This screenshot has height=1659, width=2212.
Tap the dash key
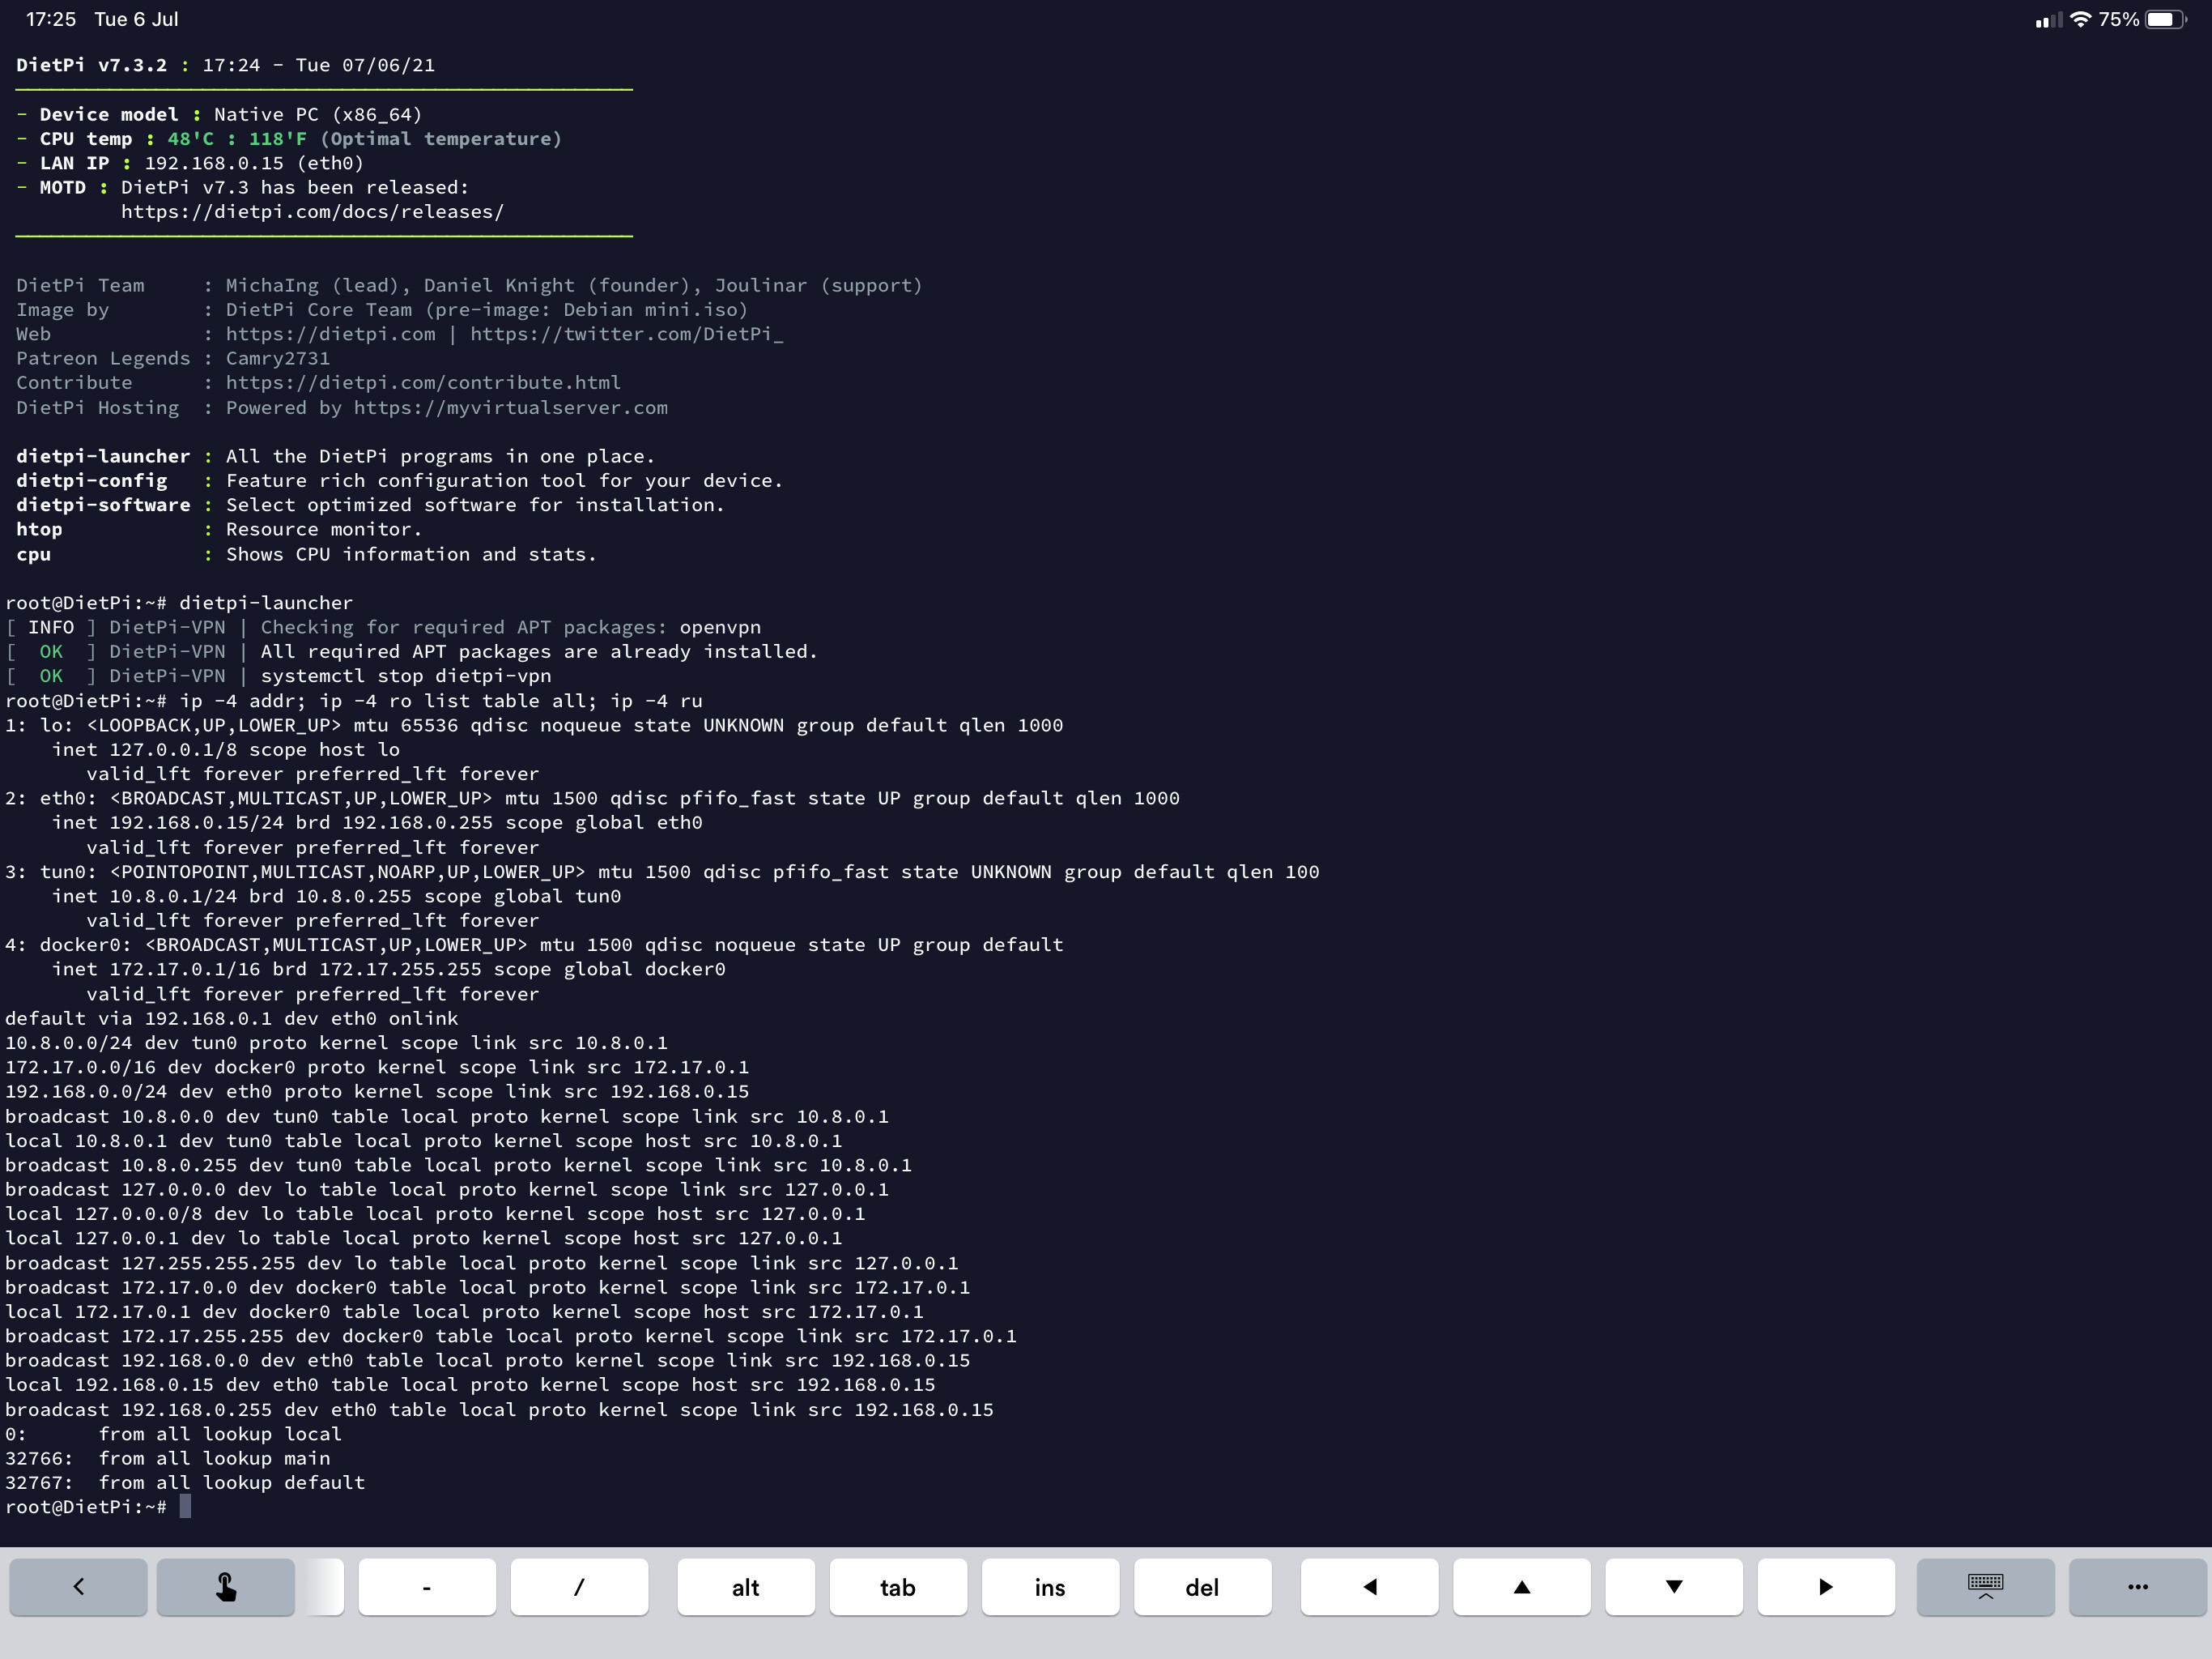click(x=427, y=1586)
